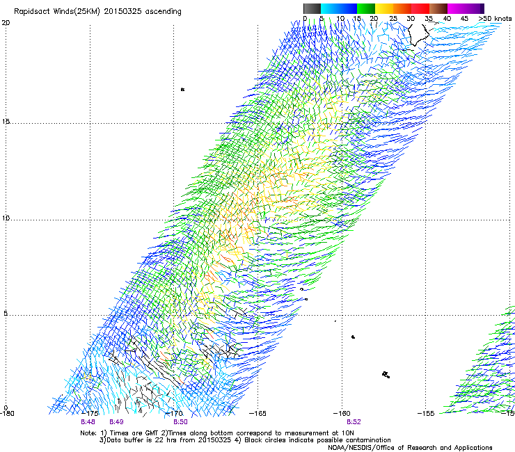The height and width of the screenshot is (452, 515).
Task: Click the longitude label '-180'
Action: [7, 414]
